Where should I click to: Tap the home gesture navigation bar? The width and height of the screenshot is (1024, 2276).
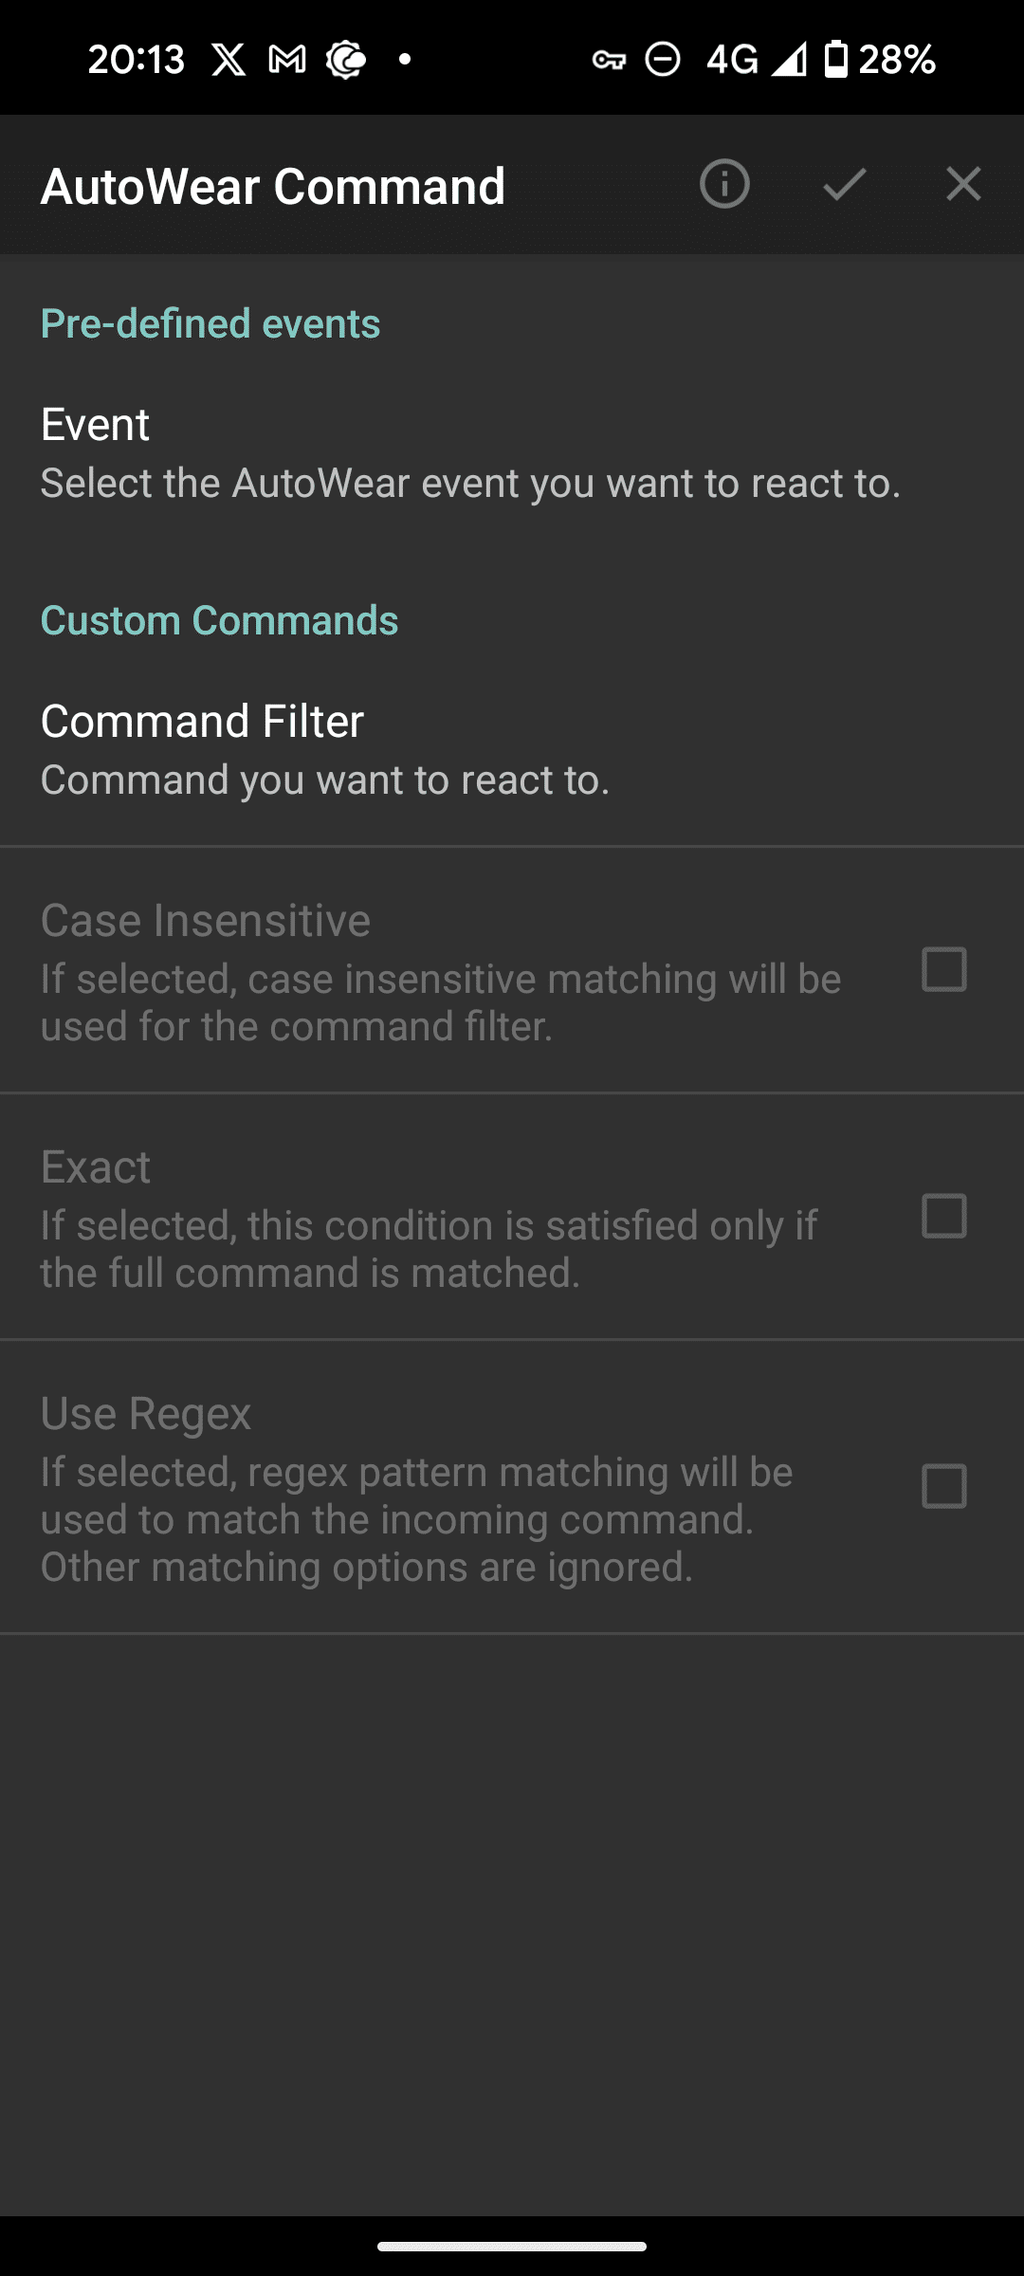coord(512,2246)
